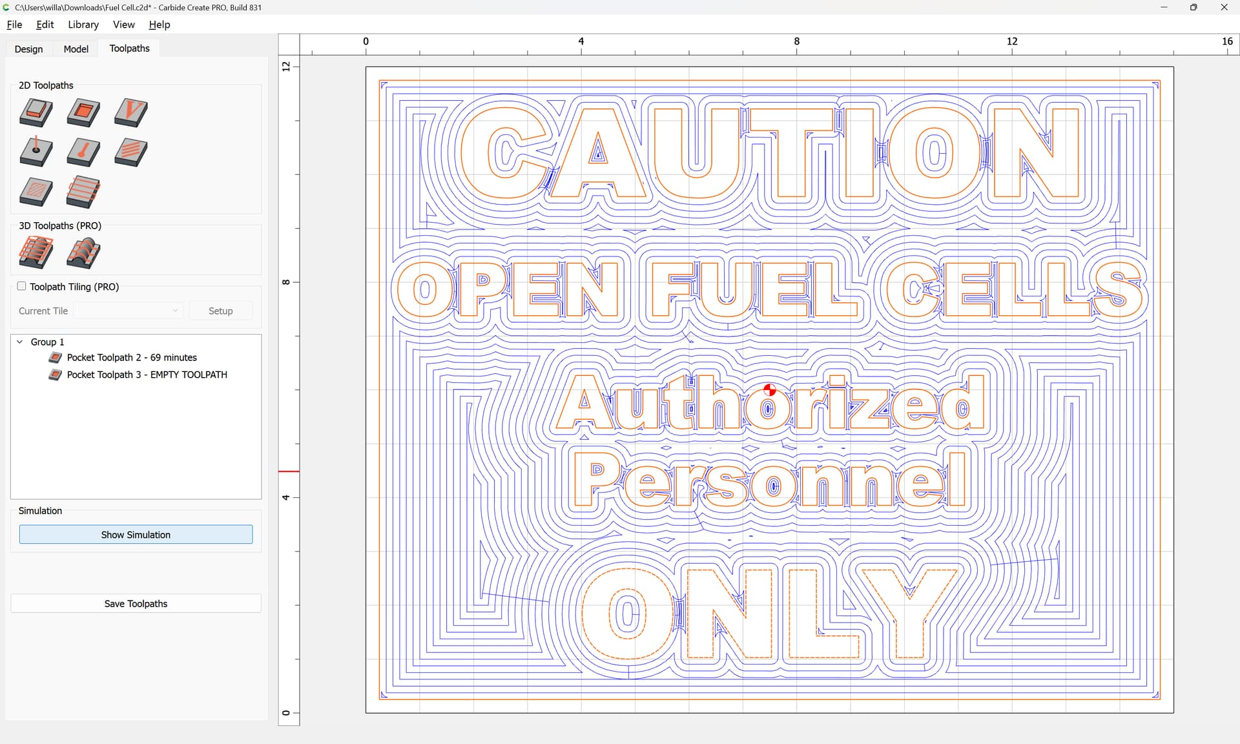This screenshot has width=1240, height=744.
Task: Enable the Toolpath Tiling (PRO) checkbox
Action: point(21,286)
